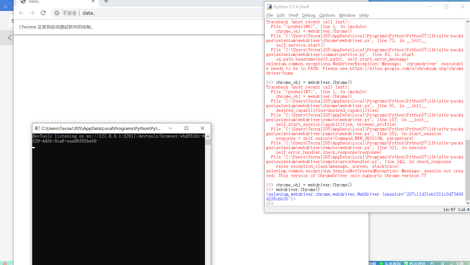The width and height of the screenshot is (470, 265).
Task: Close the Python console window
Action: coord(203,128)
